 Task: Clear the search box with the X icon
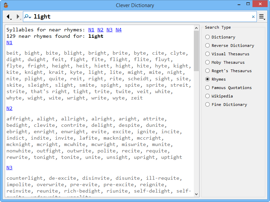[x=253, y=17]
